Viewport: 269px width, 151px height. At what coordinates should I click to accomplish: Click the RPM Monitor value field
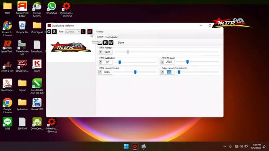pos(108,52)
